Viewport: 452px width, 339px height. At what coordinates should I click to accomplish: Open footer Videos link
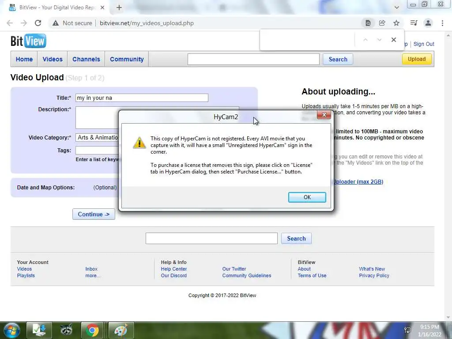(x=25, y=269)
